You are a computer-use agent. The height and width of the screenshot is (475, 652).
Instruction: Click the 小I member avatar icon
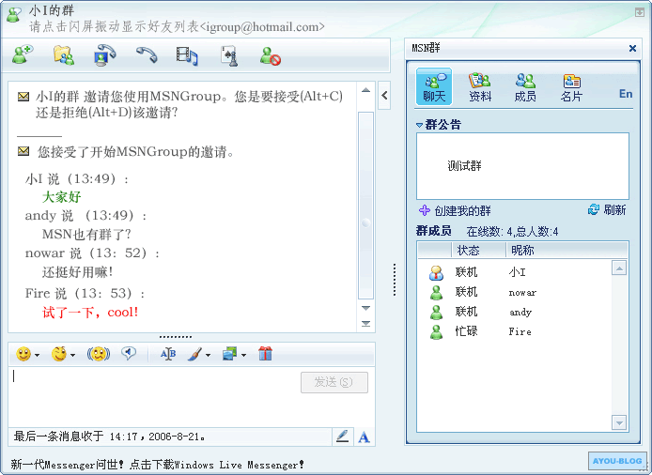(x=436, y=272)
